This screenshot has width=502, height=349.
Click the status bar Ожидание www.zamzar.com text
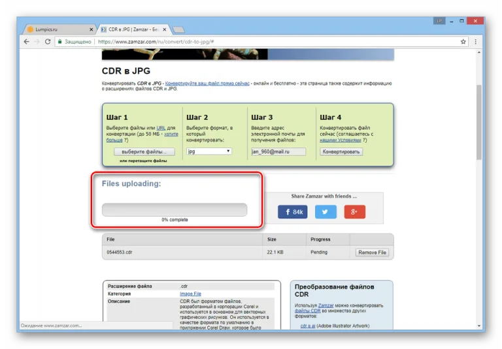(x=51, y=326)
